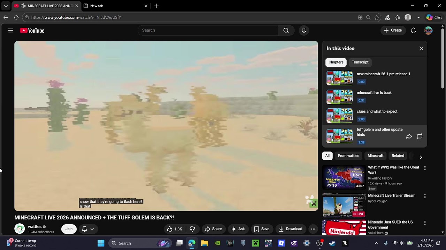Open more video actions ellipsis
The image size is (446, 250).
pyautogui.click(x=313, y=229)
